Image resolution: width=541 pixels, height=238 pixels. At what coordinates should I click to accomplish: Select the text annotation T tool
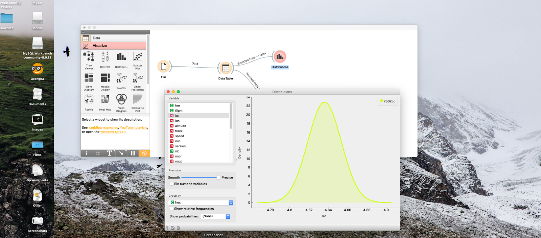coord(109,153)
